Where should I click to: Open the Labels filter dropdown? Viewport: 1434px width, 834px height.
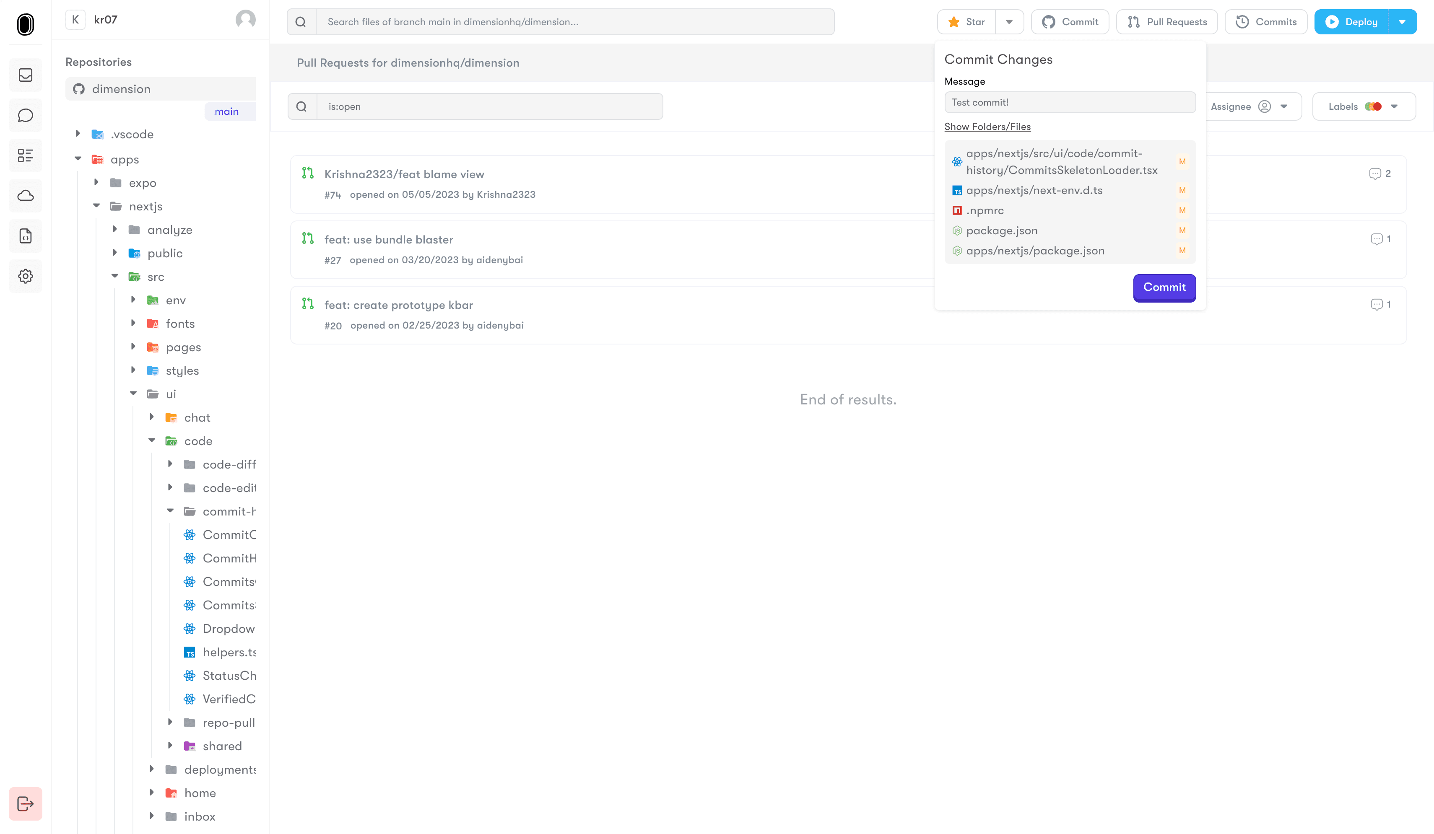pyautogui.click(x=1364, y=106)
